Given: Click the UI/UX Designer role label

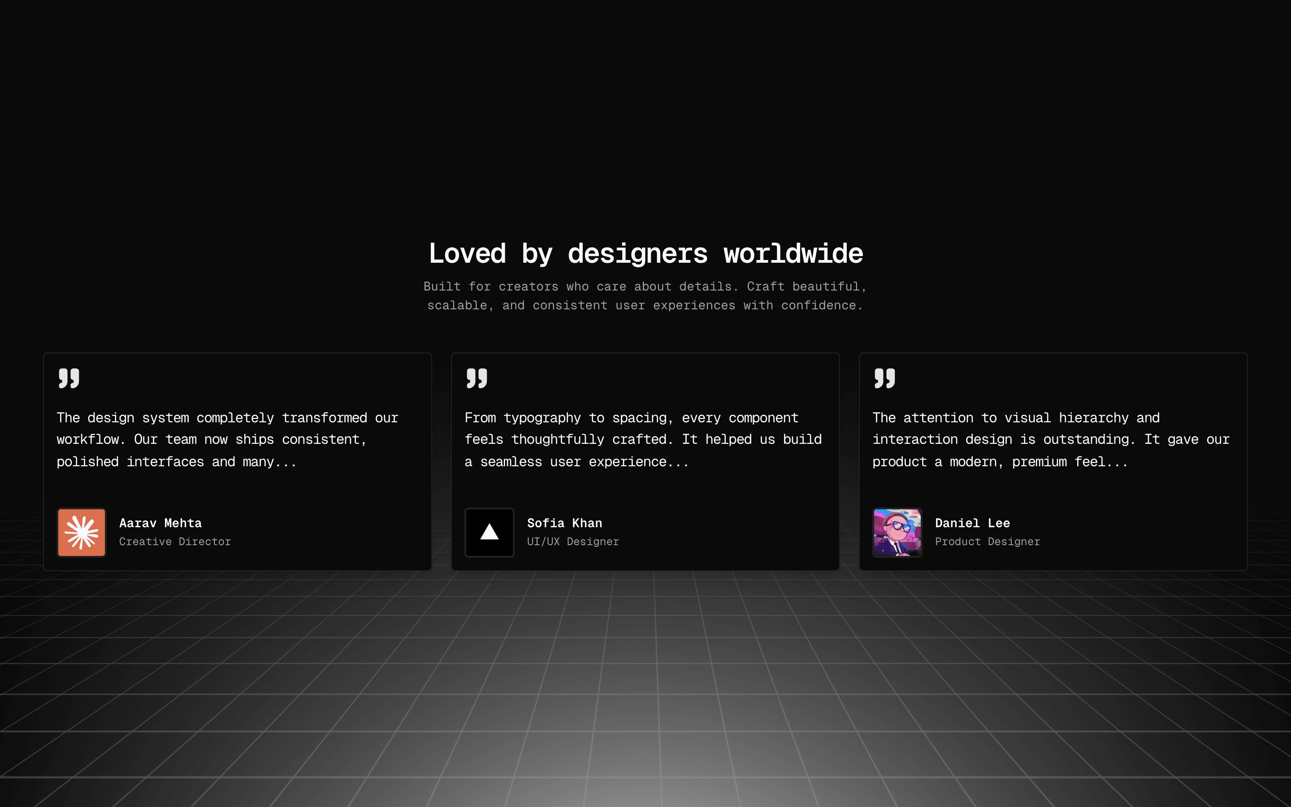Looking at the screenshot, I should click(573, 542).
